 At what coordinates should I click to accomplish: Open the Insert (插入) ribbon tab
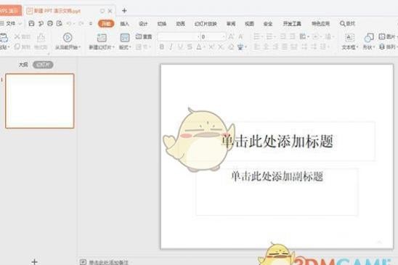click(x=124, y=24)
